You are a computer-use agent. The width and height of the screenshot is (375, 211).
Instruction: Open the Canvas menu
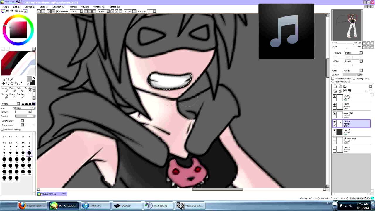point(30,7)
